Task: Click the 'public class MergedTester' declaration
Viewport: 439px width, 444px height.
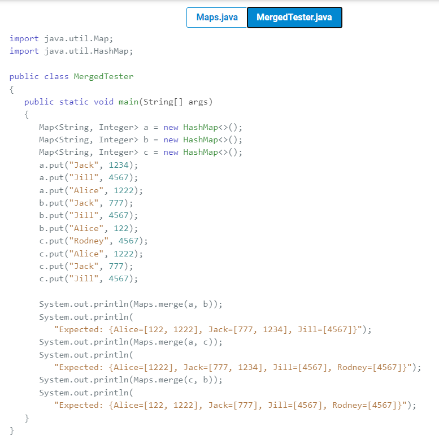Action: coord(71,76)
